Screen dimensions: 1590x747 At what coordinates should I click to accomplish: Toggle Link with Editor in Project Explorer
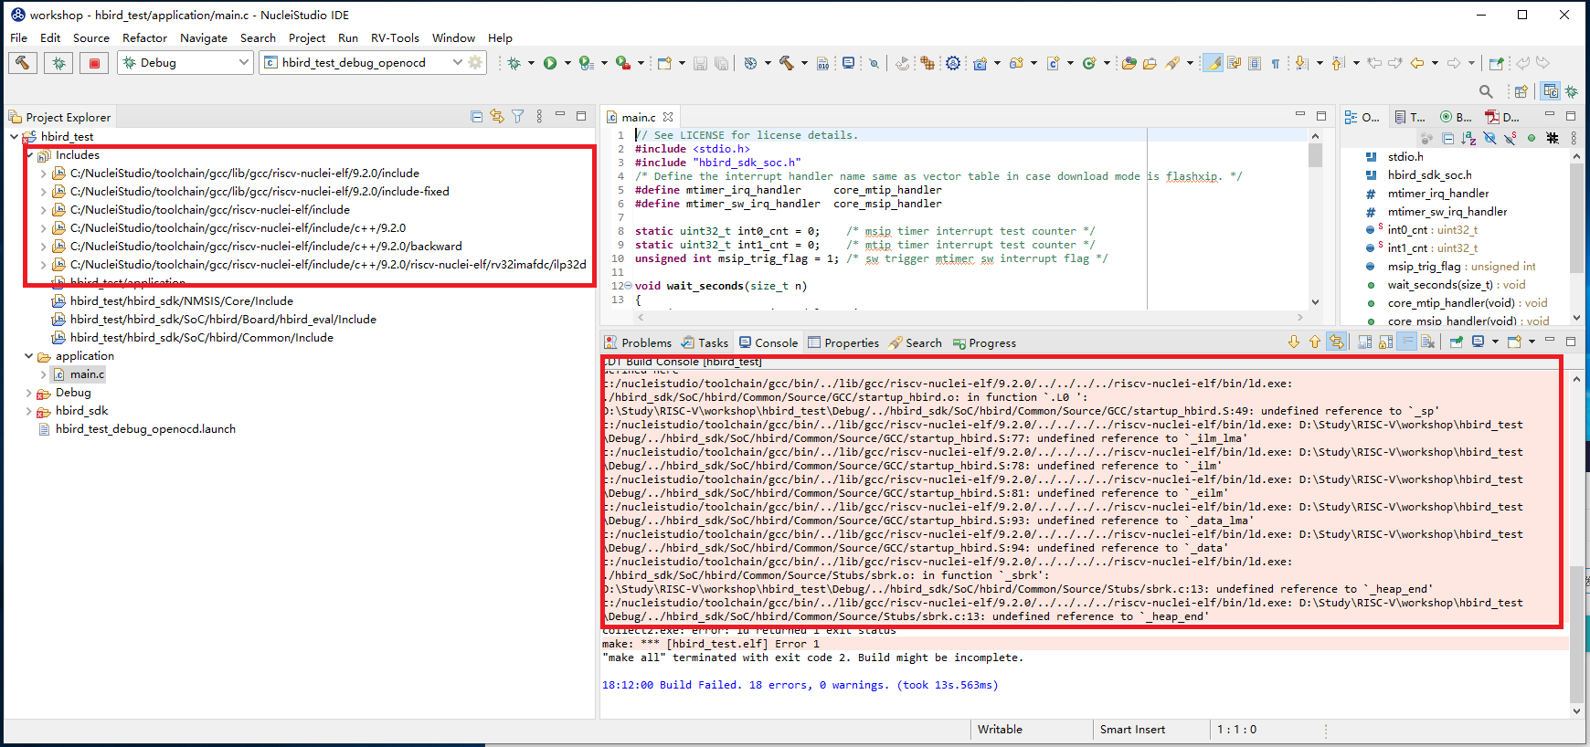(497, 116)
